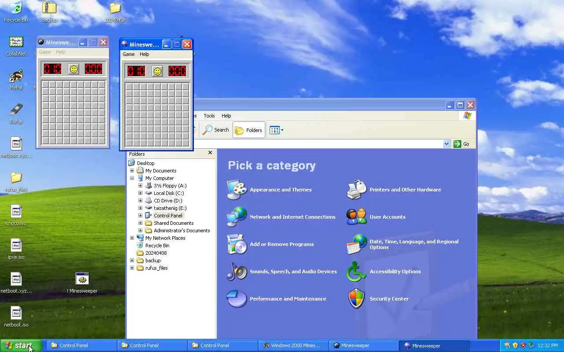Open the Performance and Maintenance pie chart icon
Screen dimensions: 564x352
click(x=237, y=299)
